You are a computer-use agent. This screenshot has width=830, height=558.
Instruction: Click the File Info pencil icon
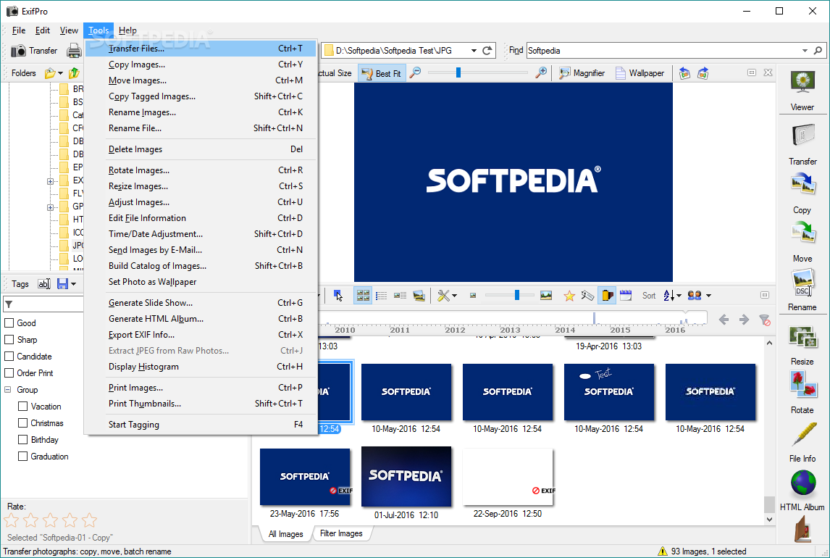pyautogui.click(x=802, y=434)
